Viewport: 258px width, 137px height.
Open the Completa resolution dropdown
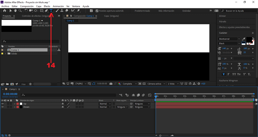click(130, 84)
